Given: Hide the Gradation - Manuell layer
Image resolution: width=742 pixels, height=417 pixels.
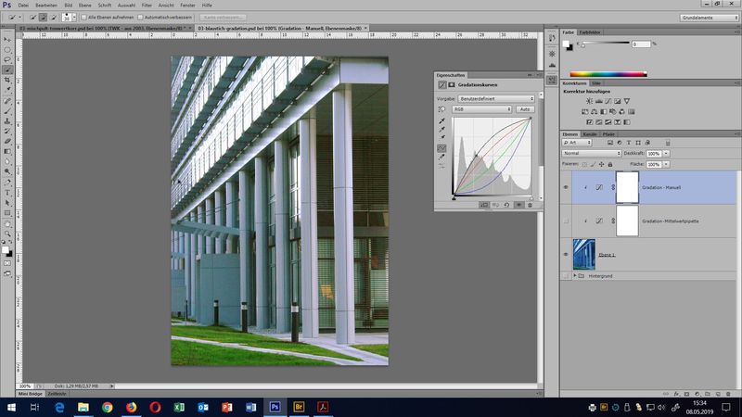Looking at the screenshot, I should (x=566, y=187).
